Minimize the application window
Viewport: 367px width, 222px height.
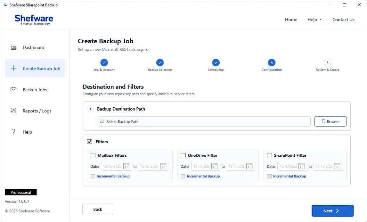330,5
